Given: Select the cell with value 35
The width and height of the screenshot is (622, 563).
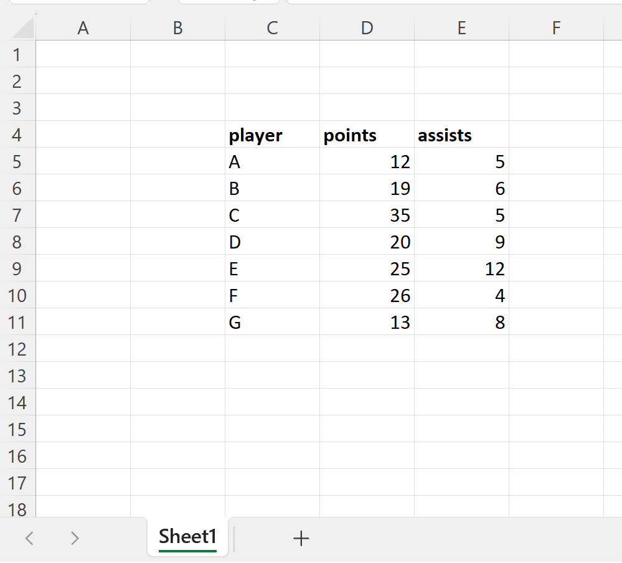Looking at the screenshot, I should click(367, 215).
